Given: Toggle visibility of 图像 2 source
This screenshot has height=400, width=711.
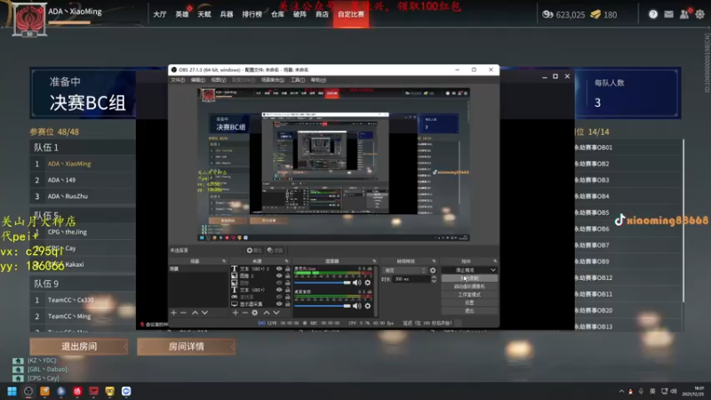Looking at the screenshot, I should (x=279, y=276).
